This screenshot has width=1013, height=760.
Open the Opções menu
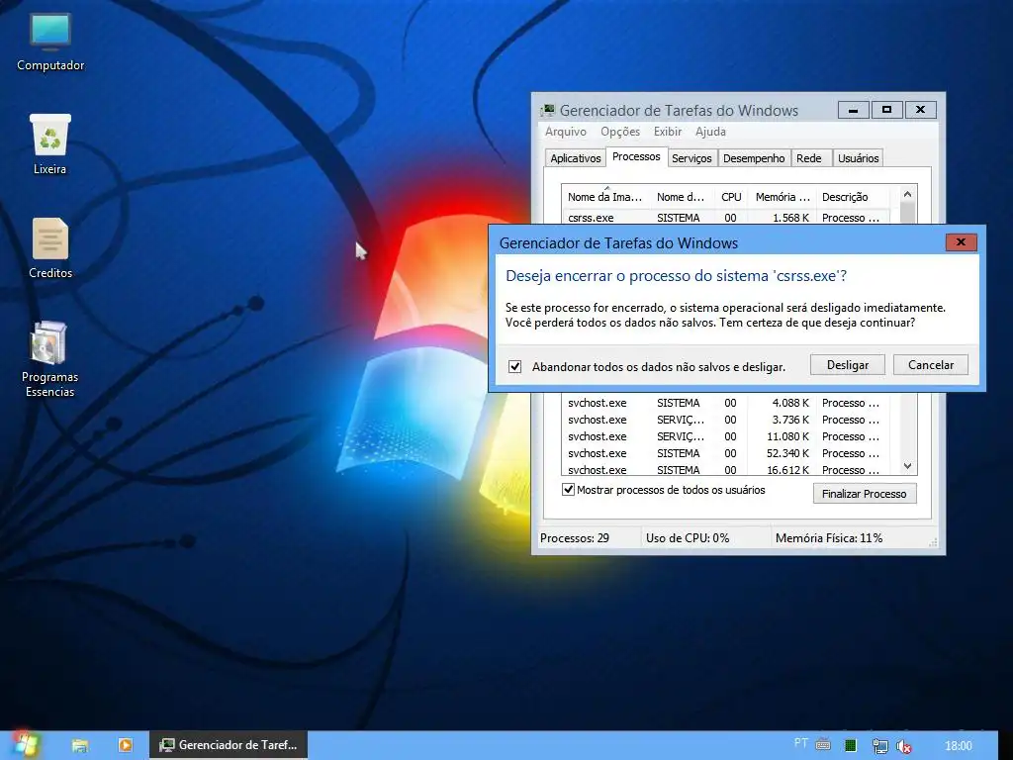click(620, 132)
